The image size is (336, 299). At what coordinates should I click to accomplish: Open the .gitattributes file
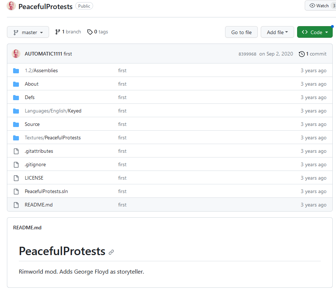pos(39,151)
